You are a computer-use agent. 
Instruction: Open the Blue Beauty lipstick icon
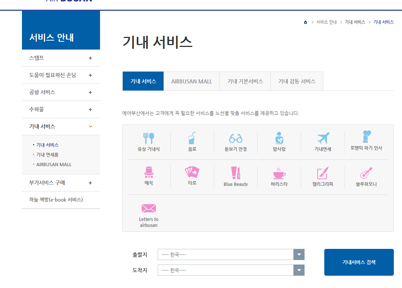[236, 173]
